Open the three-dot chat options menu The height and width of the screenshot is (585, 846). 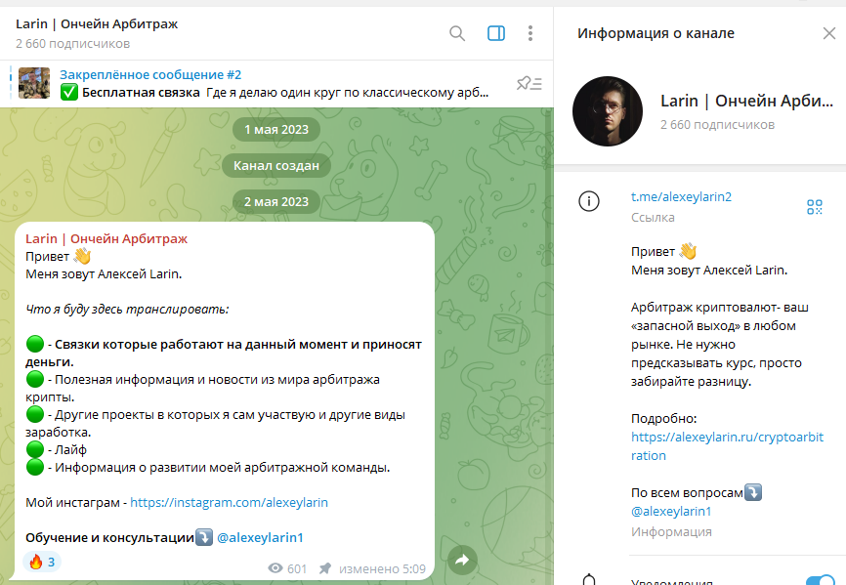pos(529,32)
